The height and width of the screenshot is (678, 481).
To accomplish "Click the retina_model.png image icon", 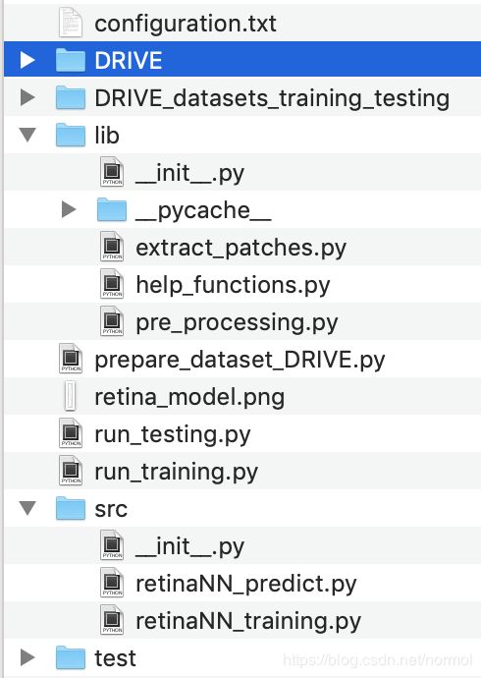I will (x=70, y=396).
